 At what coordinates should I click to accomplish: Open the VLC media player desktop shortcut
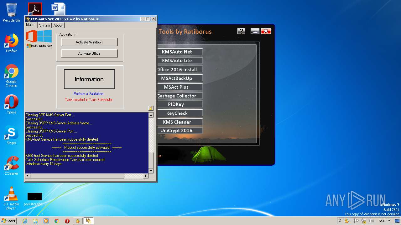point(11,198)
